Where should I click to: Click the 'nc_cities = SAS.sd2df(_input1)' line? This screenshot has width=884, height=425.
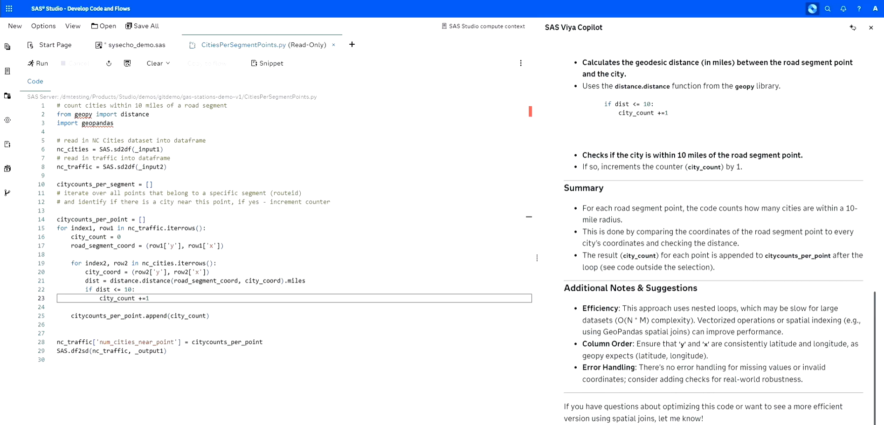tap(110, 150)
